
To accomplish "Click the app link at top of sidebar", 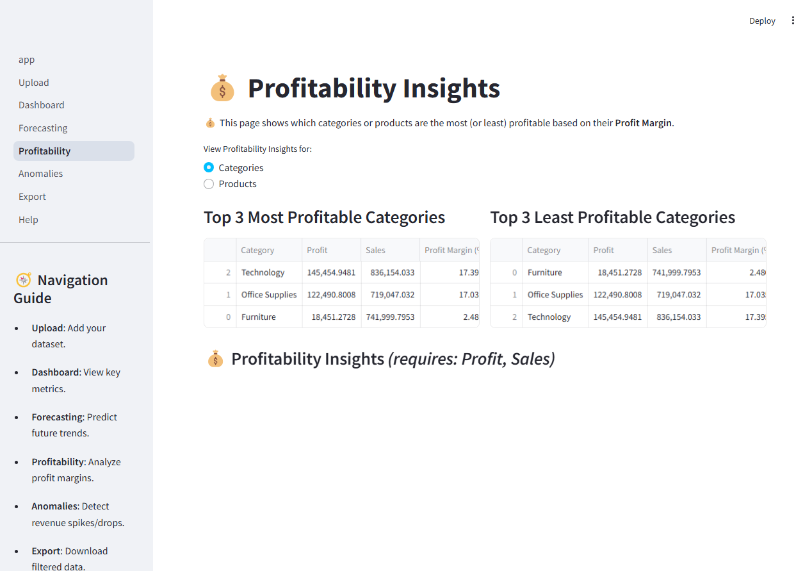I will (26, 60).
